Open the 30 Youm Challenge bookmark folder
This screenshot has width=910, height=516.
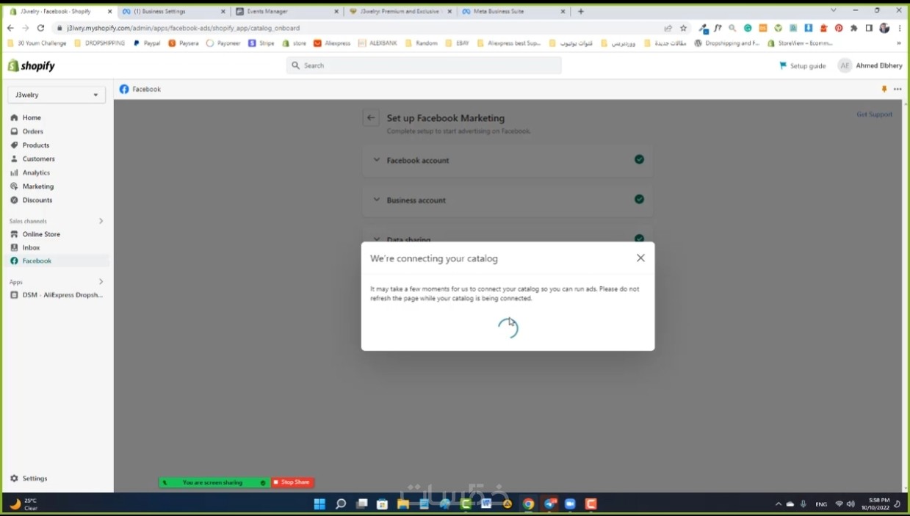coord(37,43)
